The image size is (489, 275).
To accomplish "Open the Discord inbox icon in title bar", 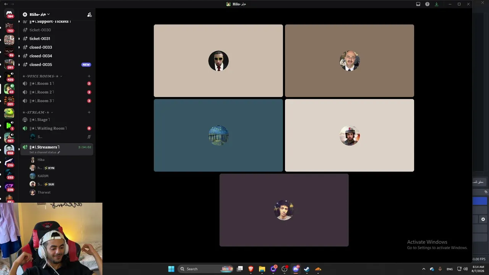I will (x=418, y=4).
